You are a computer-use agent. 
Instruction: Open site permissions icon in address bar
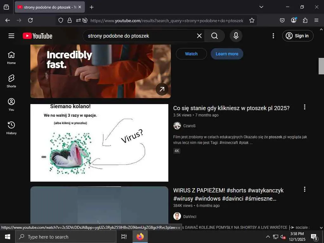click(x=78, y=20)
